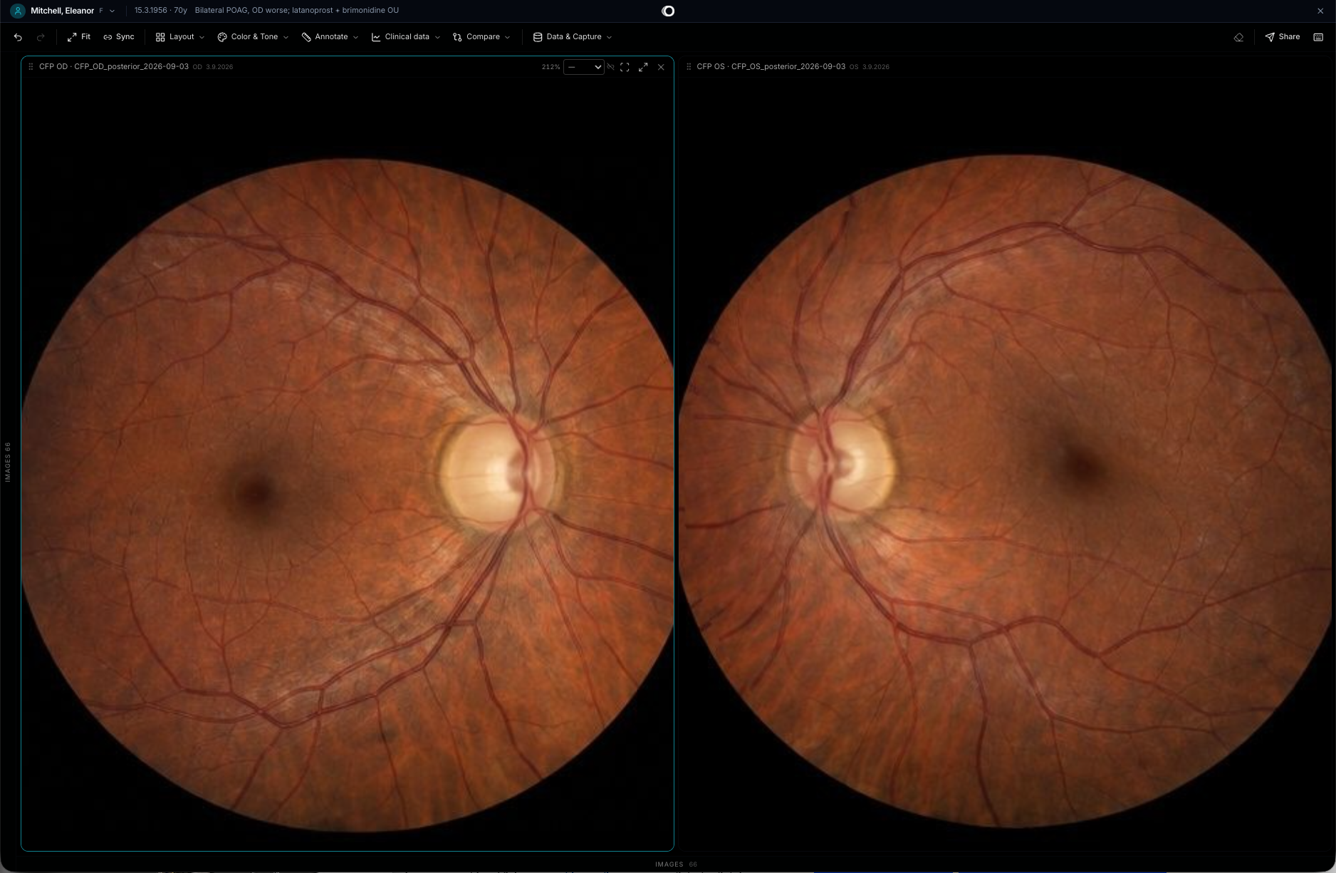Click the CFP OS posterior image title

[771, 66]
